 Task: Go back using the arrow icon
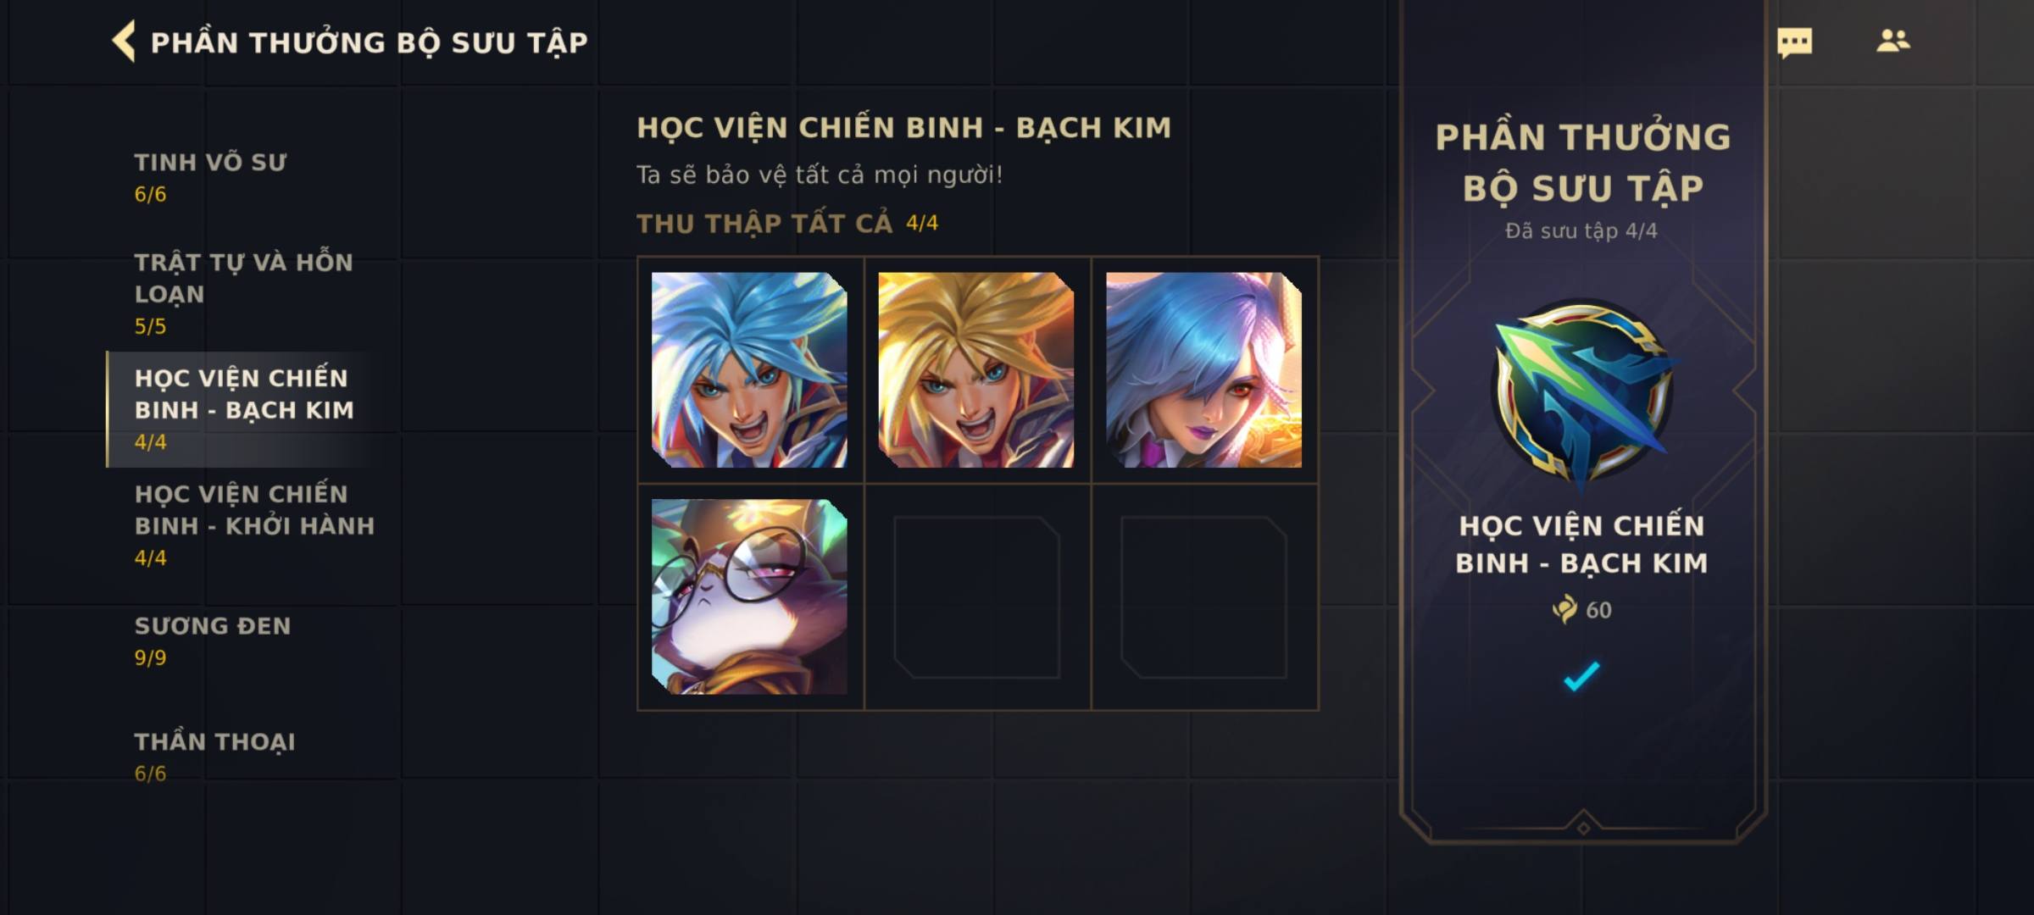pyautogui.click(x=124, y=42)
